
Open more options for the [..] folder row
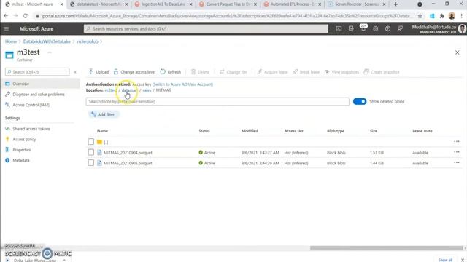point(457,142)
